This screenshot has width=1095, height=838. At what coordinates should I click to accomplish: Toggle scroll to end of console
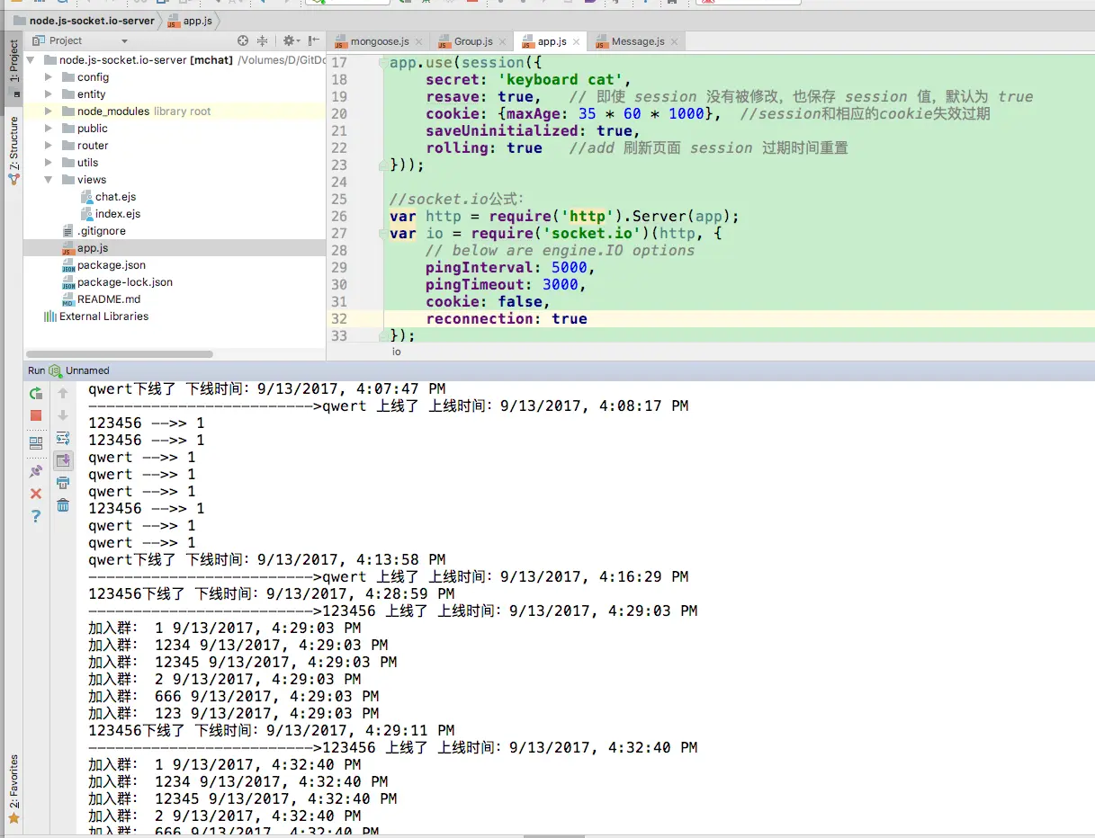tap(63, 460)
